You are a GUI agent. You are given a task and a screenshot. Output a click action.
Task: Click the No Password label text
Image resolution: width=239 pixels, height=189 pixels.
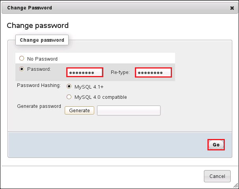(42, 59)
